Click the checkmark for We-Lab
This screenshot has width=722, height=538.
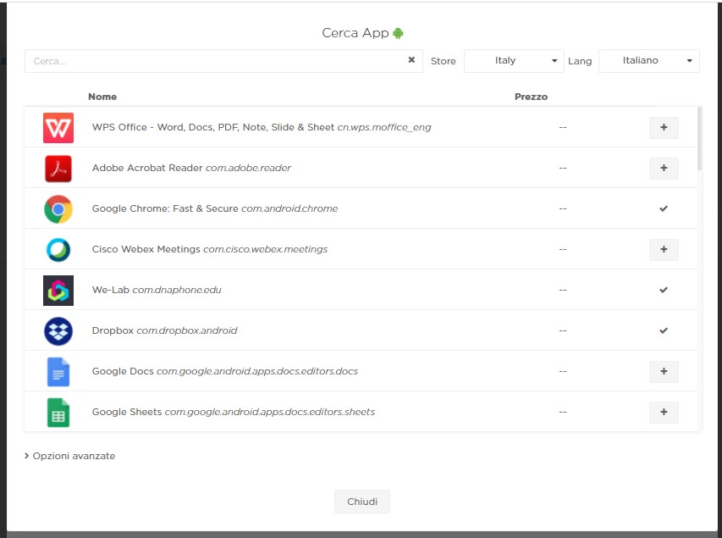(x=663, y=290)
